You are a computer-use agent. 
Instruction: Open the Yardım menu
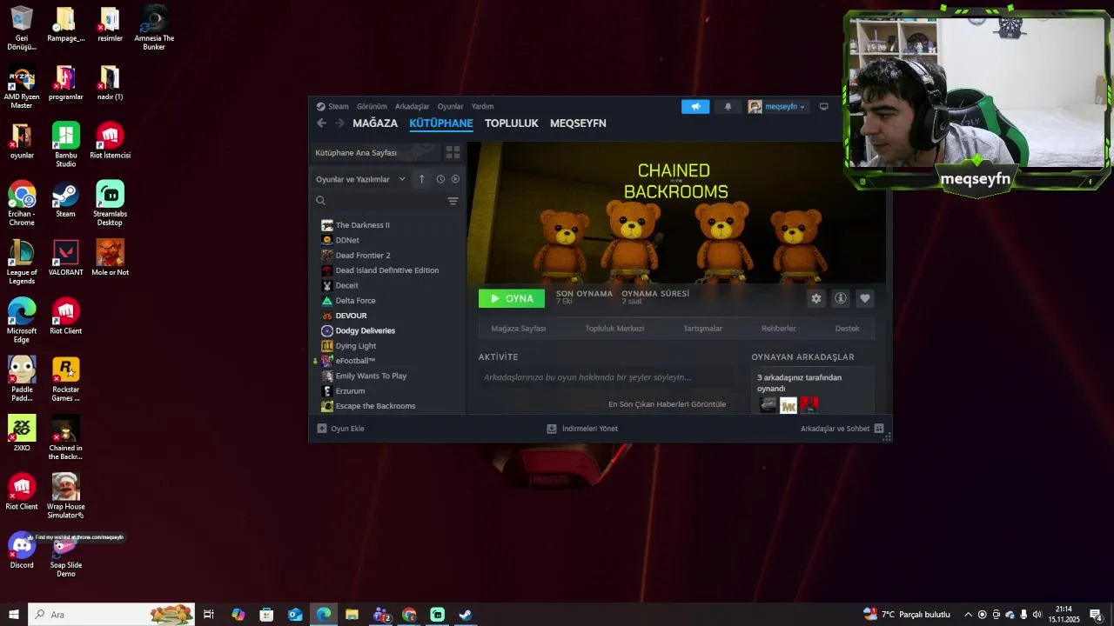click(482, 106)
